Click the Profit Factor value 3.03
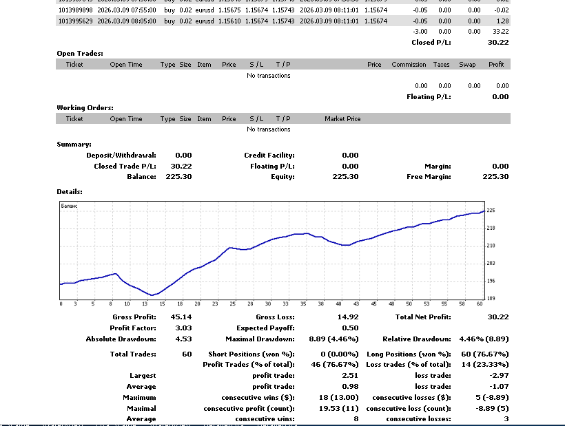 click(x=183, y=328)
